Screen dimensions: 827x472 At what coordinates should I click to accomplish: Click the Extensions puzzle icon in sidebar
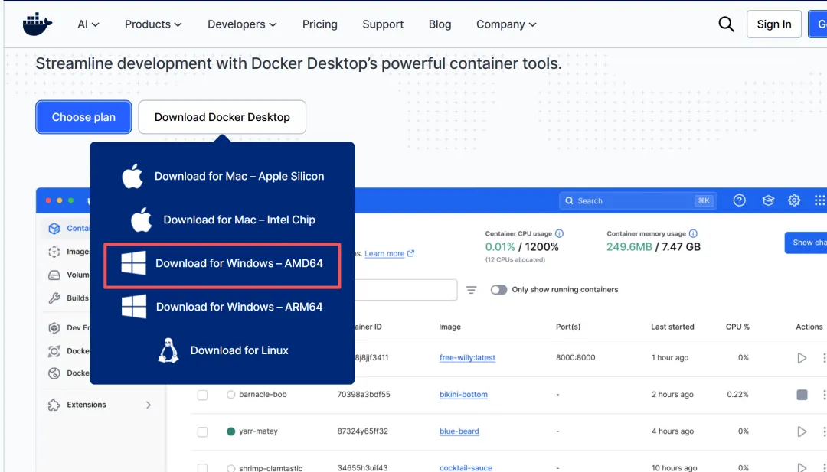(x=54, y=405)
